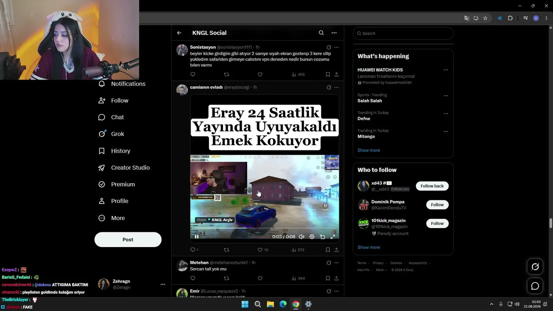The image size is (553, 311).
Task: Follow Dominik Pompa
Action: point(437,205)
